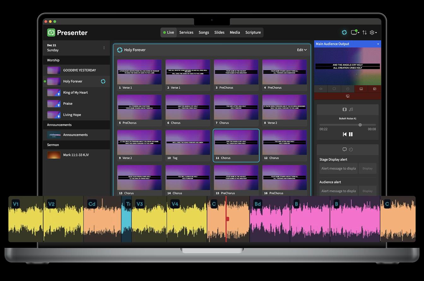The width and height of the screenshot is (424, 281).
Task: Open Main Audience Output dropdown
Action: coord(348,44)
